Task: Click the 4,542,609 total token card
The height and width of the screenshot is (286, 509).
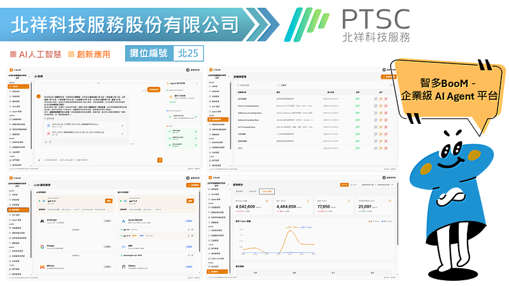Action: [253, 205]
